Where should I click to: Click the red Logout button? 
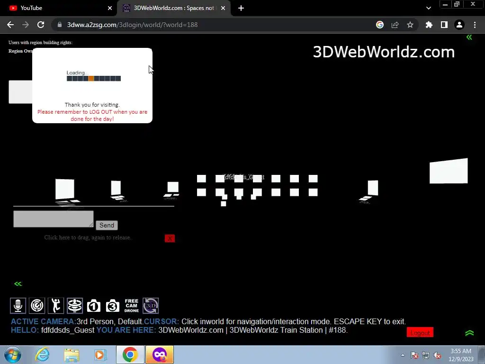tap(420, 332)
